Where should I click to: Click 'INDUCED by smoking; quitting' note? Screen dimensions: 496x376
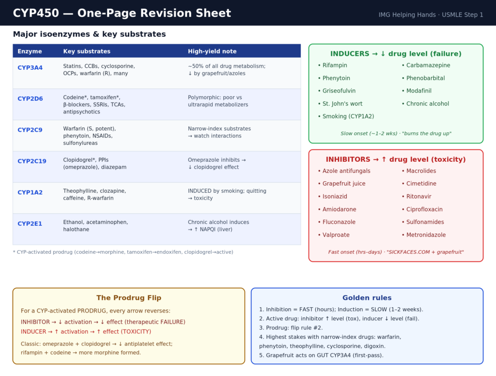click(x=227, y=194)
